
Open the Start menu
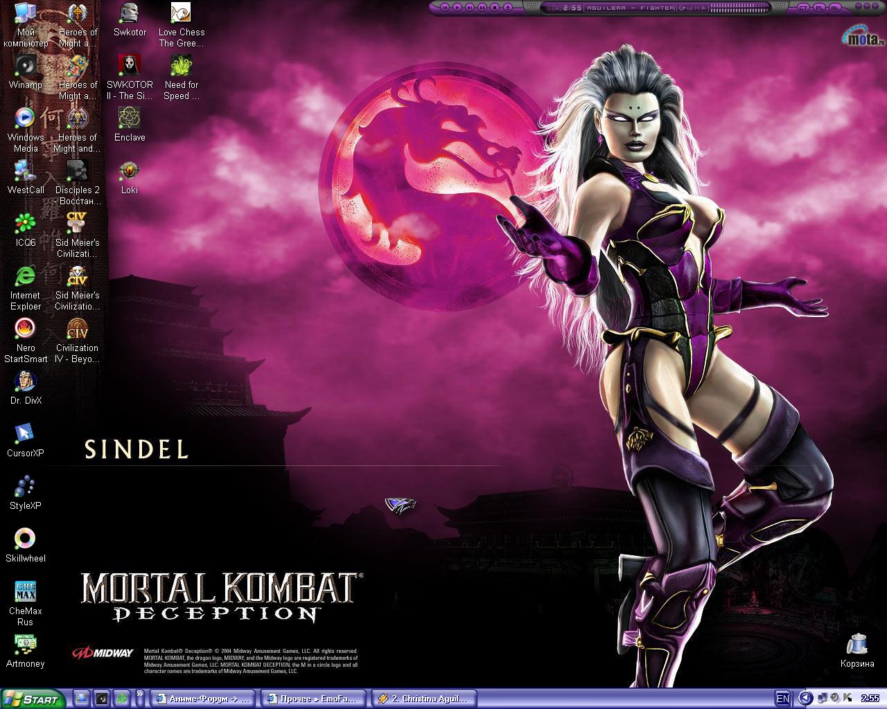pyautogui.click(x=33, y=699)
